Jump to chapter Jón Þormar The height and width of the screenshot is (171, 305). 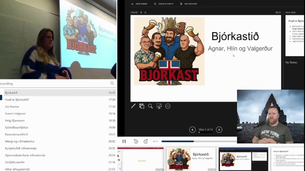click(60, 107)
